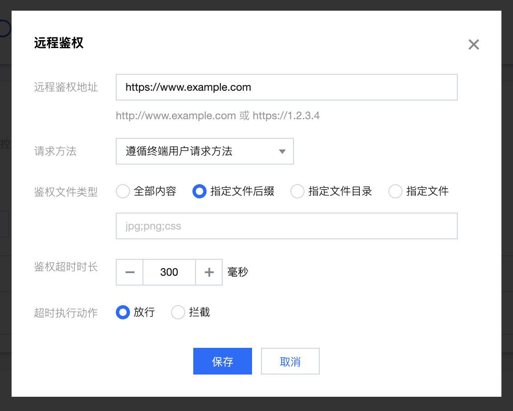Click the plus button to increase timeout
This screenshot has width=513, height=411.
pyautogui.click(x=209, y=272)
